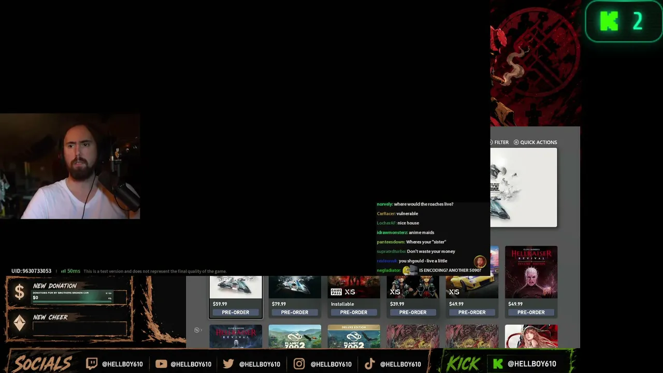The image size is (663, 373).
Task: Click the emote in negladiator's chat message
Action: (x=410, y=270)
